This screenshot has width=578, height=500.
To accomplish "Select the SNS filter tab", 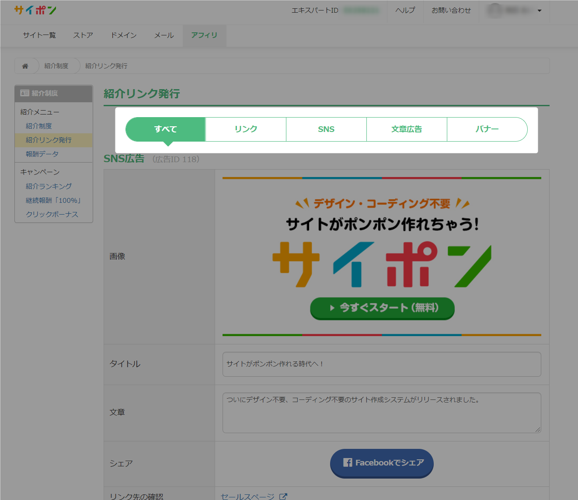I will [326, 129].
